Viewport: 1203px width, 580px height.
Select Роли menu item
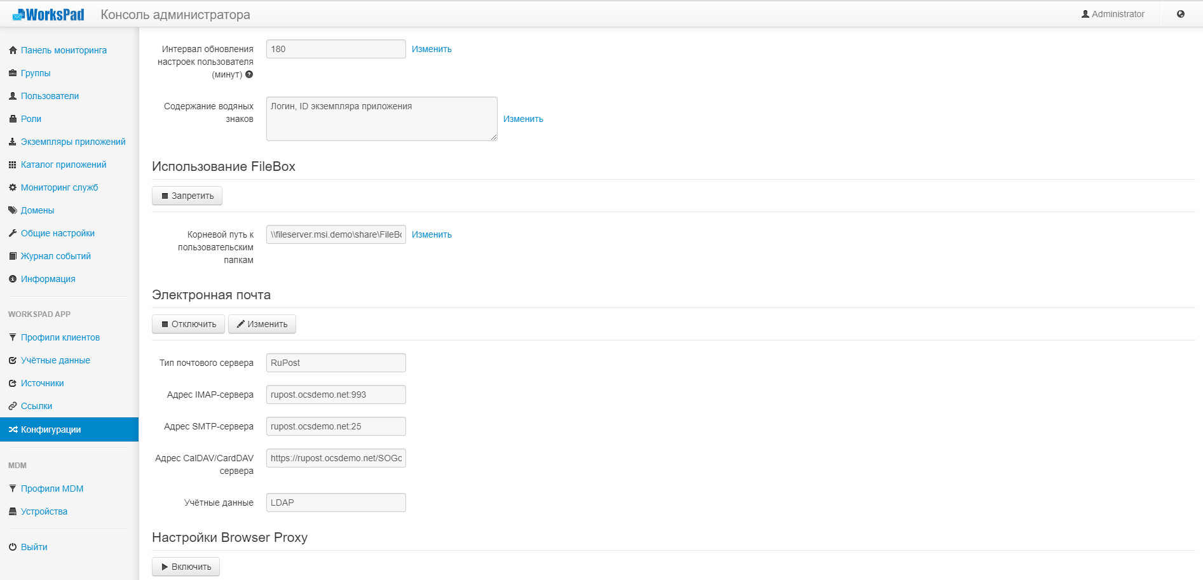point(31,119)
